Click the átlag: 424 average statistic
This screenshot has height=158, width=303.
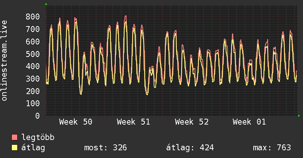click(190, 148)
